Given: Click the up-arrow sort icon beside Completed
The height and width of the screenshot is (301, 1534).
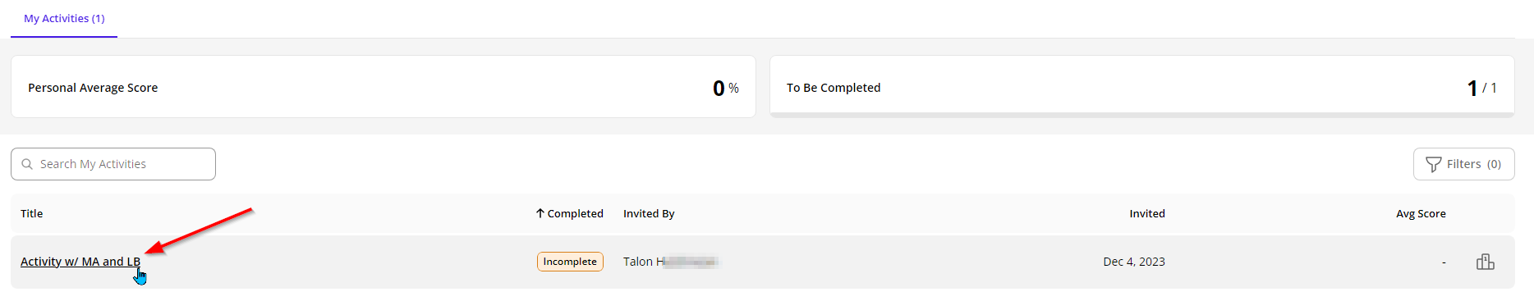Looking at the screenshot, I should [x=540, y=213].
